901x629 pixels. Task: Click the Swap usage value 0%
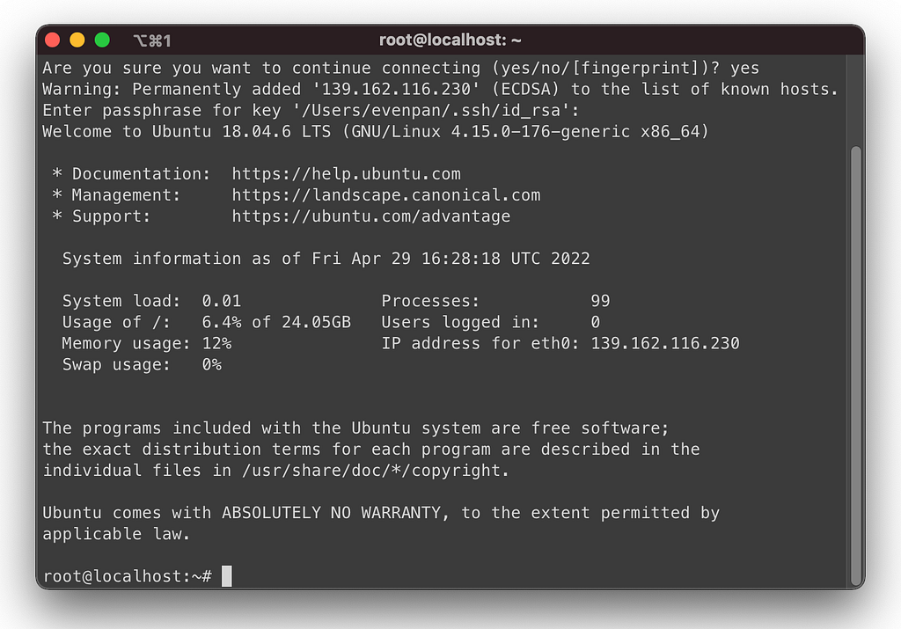(211, 364)
